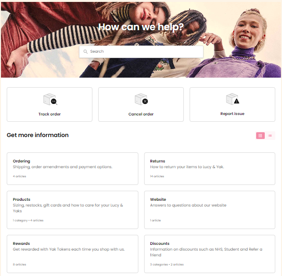The image size is (282, 276).
Task: Select the Cancel order label
Action: (x=141, y=114)
